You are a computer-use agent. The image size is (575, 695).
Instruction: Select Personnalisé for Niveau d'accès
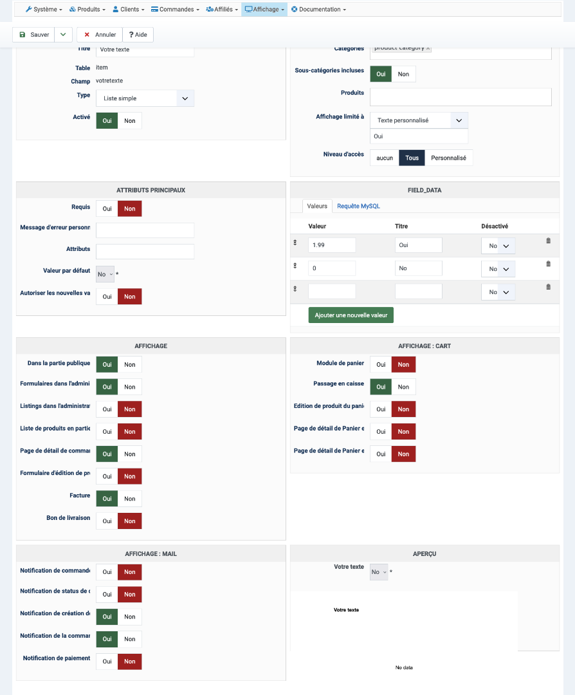point(448,158)
